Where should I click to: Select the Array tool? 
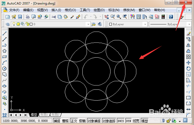[x=188, y=57]
